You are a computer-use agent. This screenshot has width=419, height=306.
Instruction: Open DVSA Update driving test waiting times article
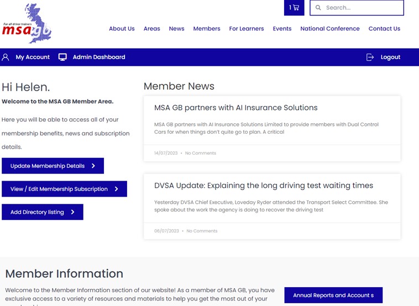(264, 186)
